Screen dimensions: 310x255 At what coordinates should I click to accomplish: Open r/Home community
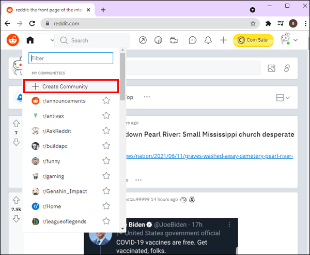[x=52, y=206]
